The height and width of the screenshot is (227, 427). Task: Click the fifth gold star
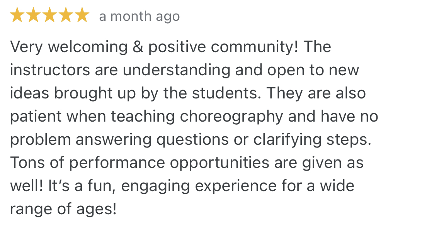pyautogui.click(x=82, y=16)
